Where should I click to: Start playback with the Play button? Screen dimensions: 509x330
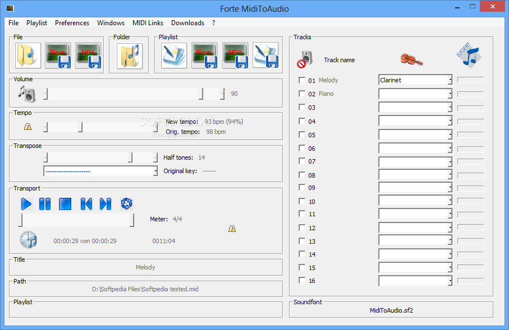26,204
